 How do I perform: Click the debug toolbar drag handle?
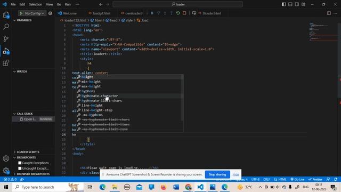[x=147, y=13]
